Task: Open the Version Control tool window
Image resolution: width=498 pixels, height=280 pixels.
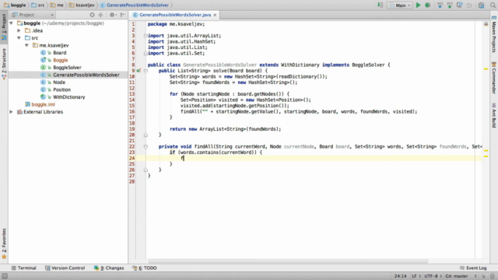Action: pos(65,268)
